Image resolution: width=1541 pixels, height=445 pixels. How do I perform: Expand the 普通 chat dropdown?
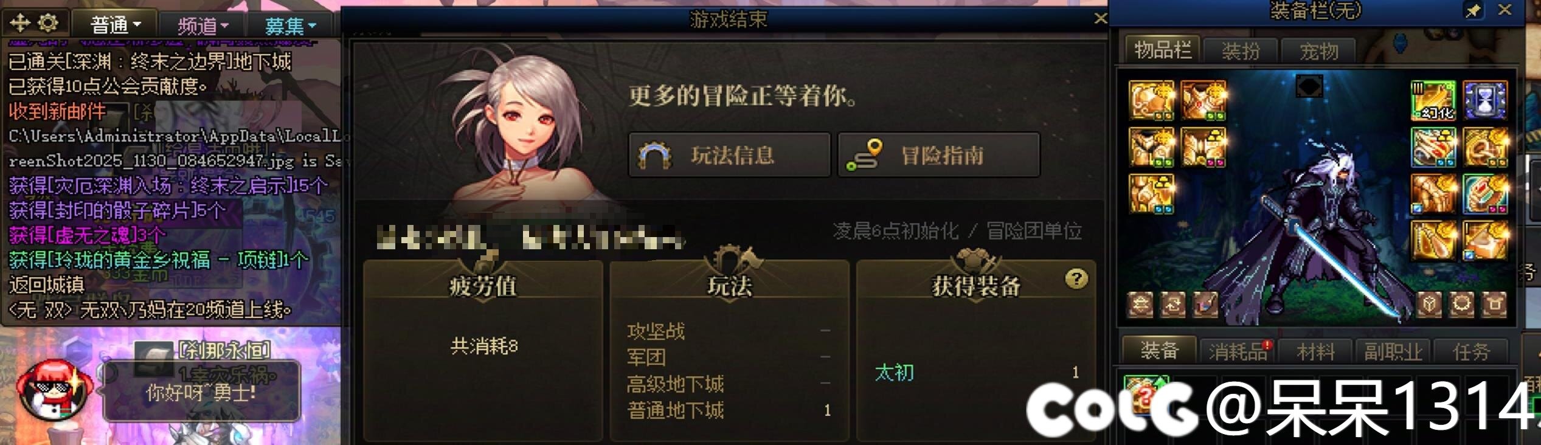click(x=116, y=25)
